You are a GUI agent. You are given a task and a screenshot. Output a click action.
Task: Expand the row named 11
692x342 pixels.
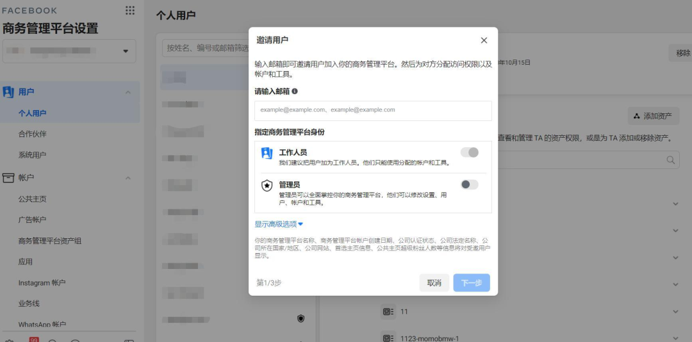pyautogui.click(x=675, y=311)
